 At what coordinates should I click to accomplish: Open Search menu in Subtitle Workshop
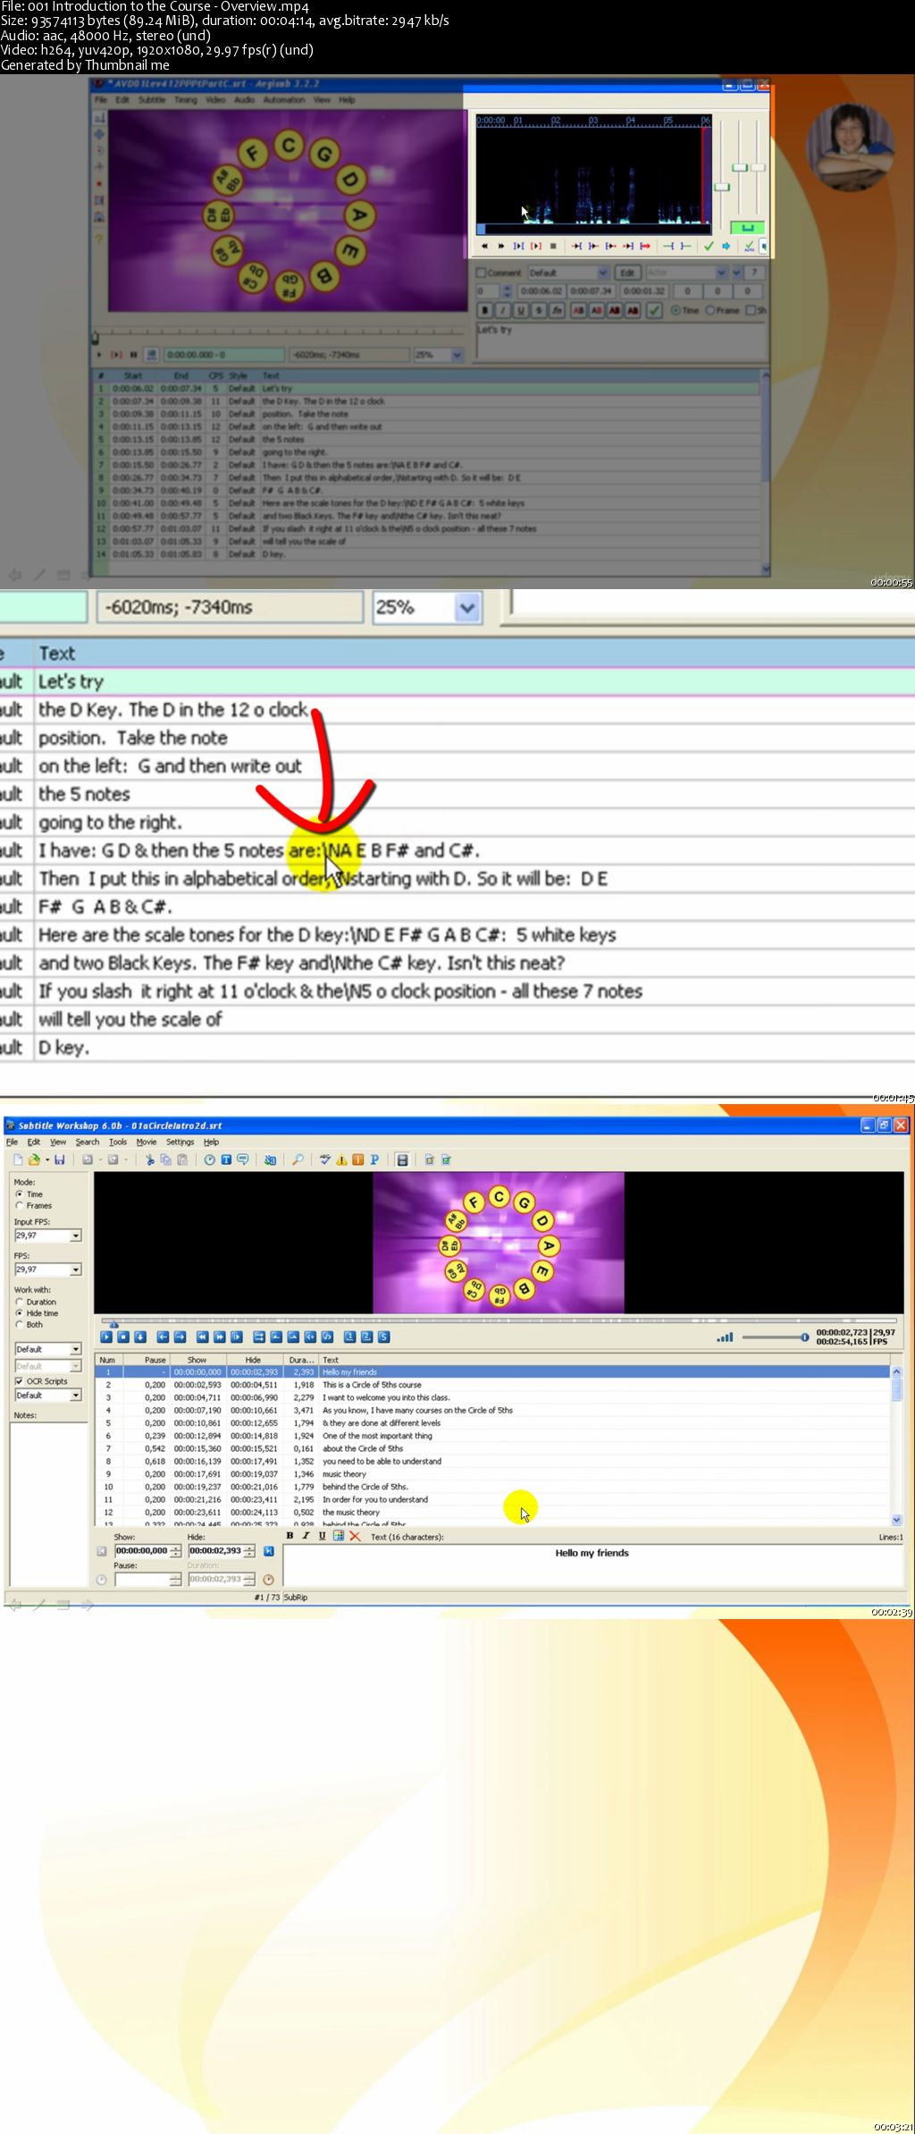(88, 1142)
